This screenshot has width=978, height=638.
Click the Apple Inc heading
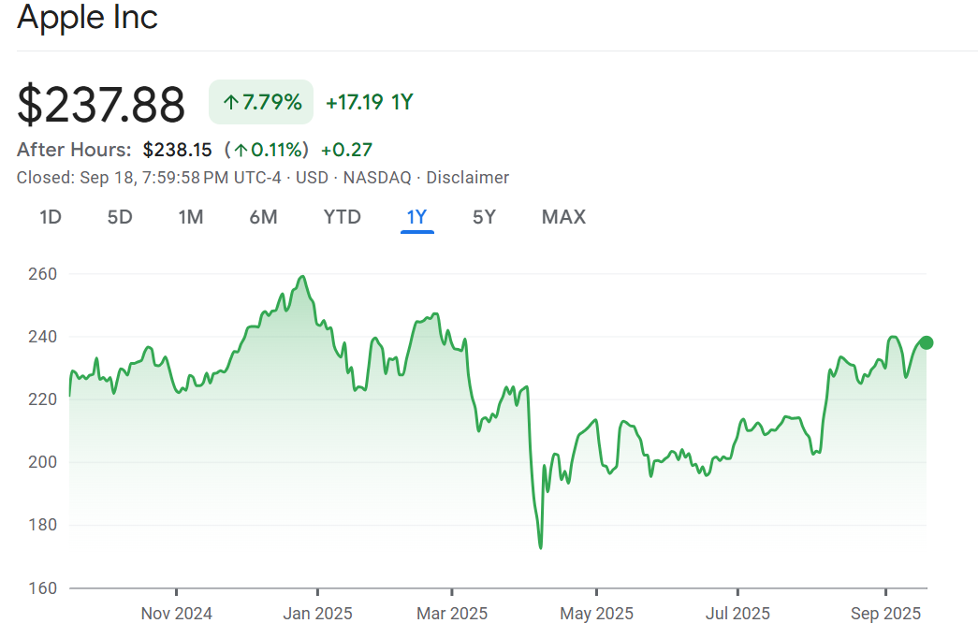88,17
